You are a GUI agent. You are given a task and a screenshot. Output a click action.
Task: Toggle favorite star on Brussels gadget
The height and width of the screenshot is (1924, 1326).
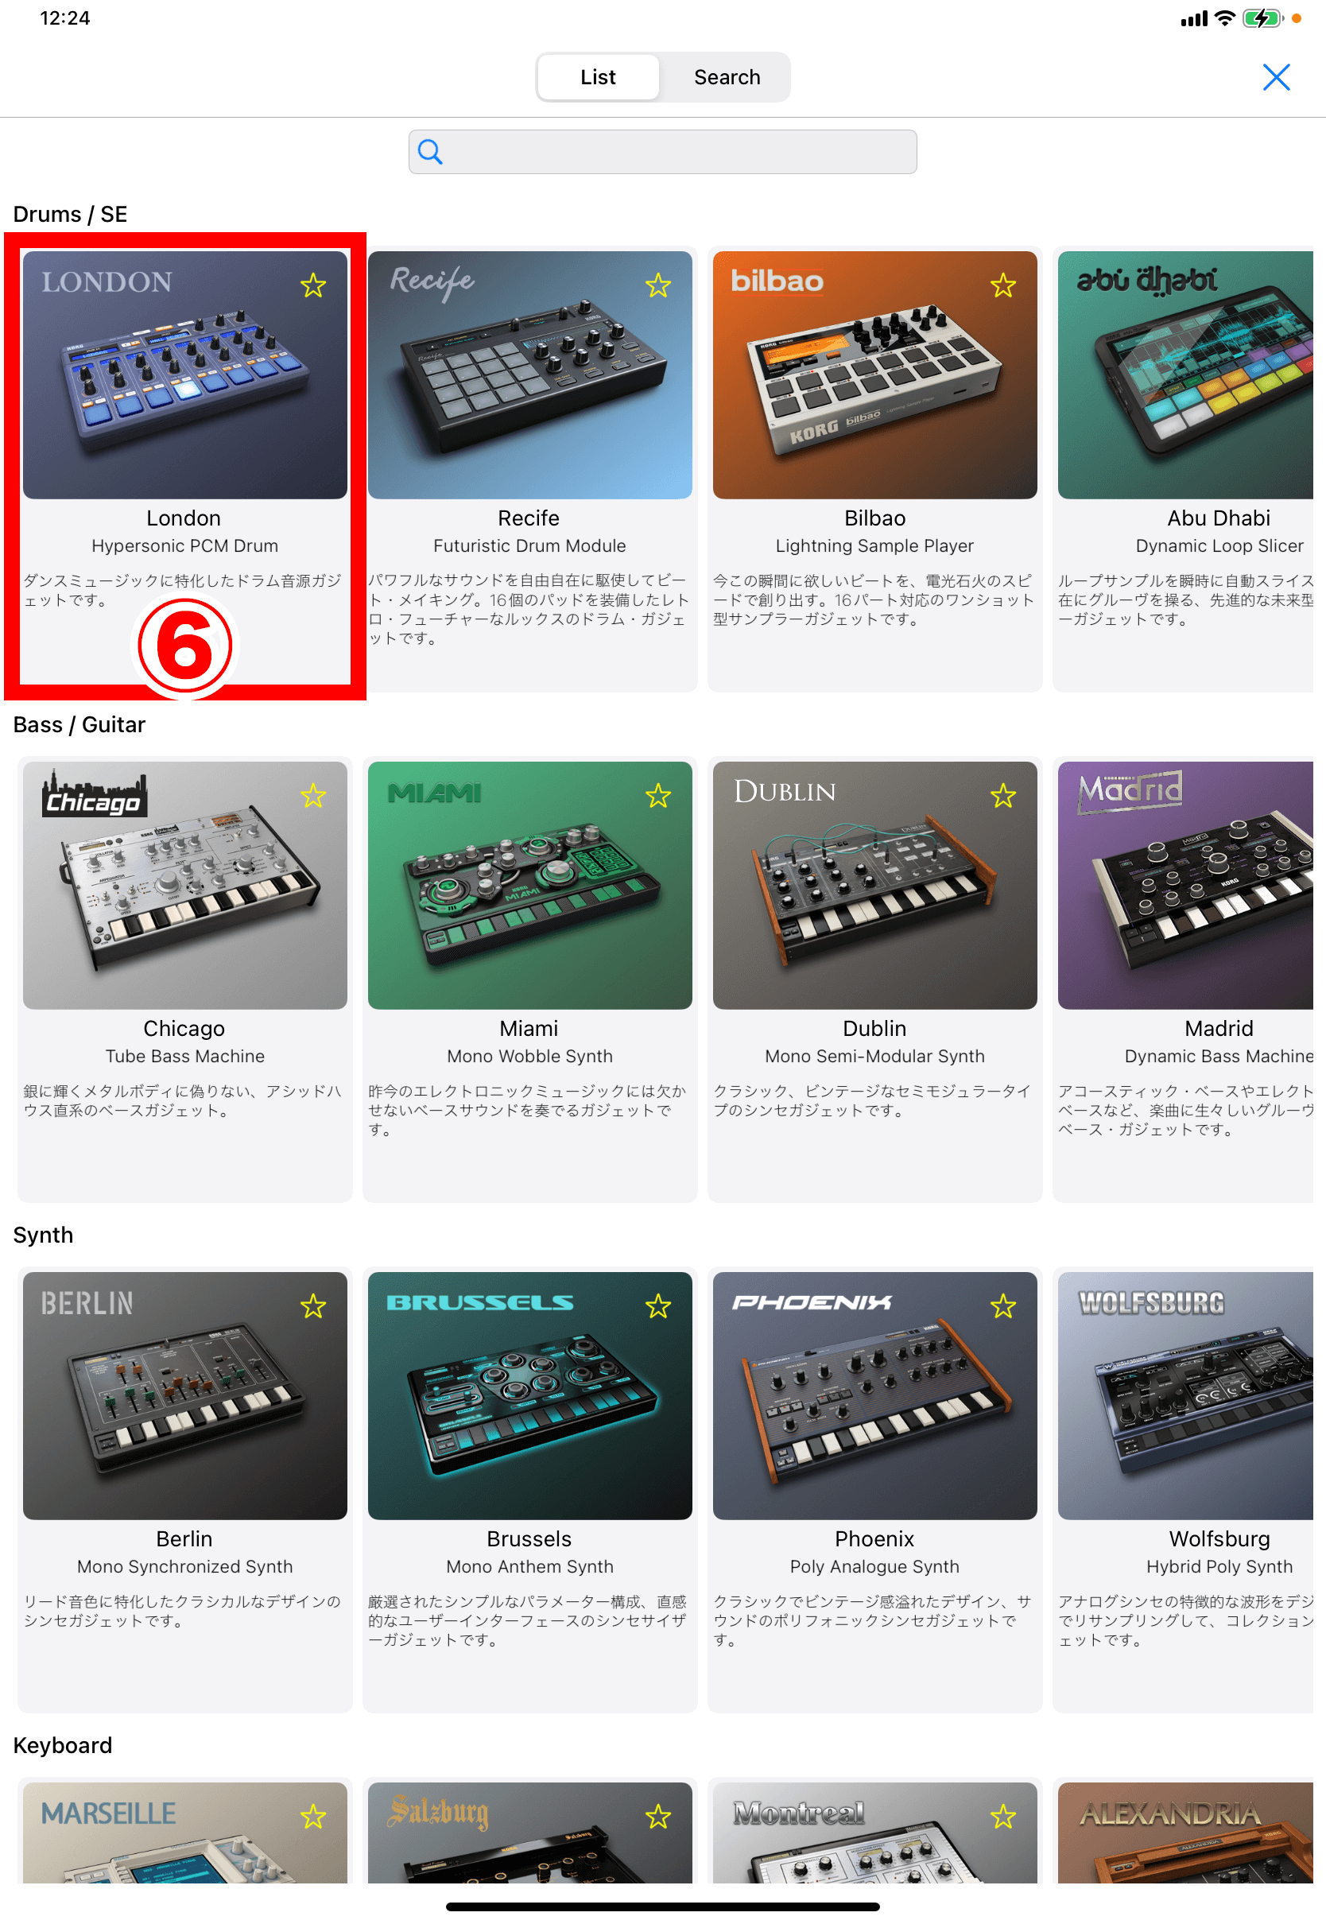[658, 1307]
